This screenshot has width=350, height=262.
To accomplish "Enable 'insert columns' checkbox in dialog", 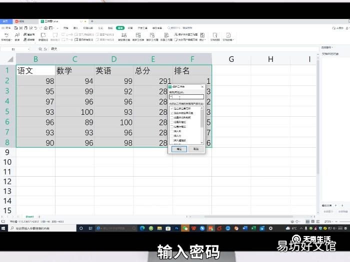I will [172, 131].
